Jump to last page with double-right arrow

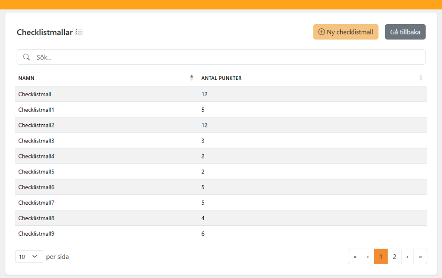420,256
